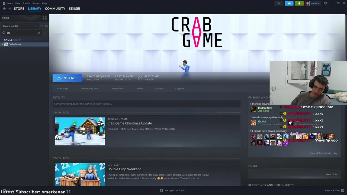This screenshot has height=195, width=347.
Task: Open the Christmas Update thumbnail
Action: click(x=80, y=131)
